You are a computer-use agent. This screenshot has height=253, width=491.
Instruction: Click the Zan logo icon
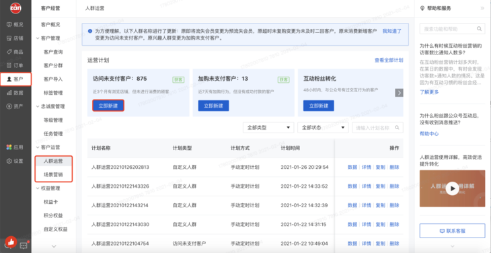click(15, 8)
